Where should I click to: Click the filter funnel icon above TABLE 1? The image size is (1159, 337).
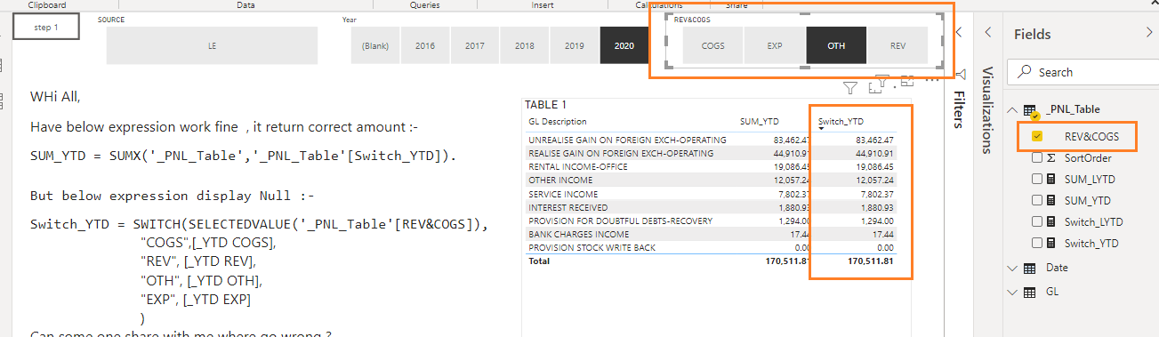(x=849, y=87)
